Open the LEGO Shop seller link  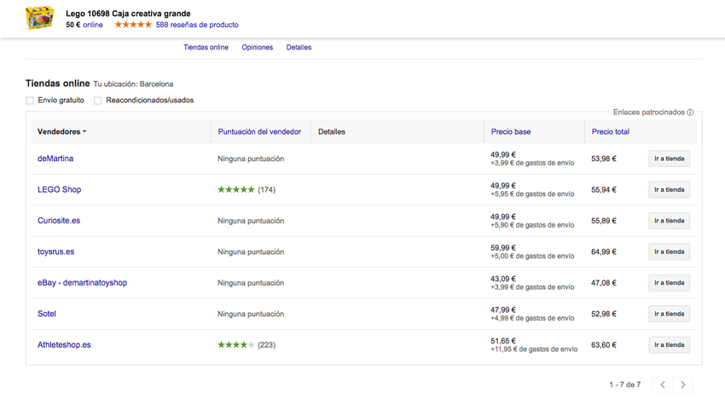[x=59, y=189]
